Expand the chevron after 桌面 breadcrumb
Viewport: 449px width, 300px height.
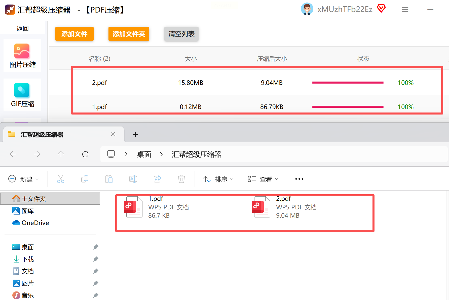161,154
